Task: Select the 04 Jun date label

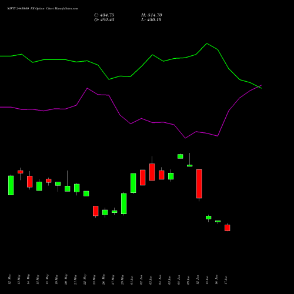Action: 161,279
